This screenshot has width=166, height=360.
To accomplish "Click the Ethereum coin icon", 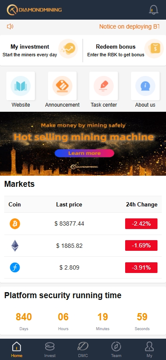I will point(15,246).
